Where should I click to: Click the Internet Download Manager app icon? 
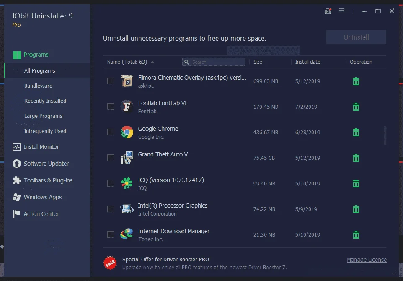click(x=127, y=234)
